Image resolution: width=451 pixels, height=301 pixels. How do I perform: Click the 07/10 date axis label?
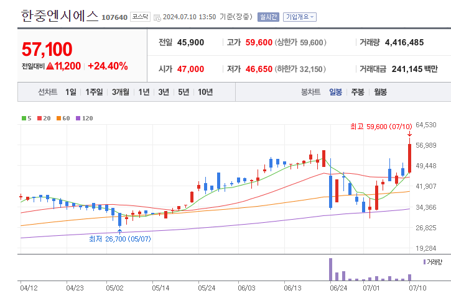417,288
